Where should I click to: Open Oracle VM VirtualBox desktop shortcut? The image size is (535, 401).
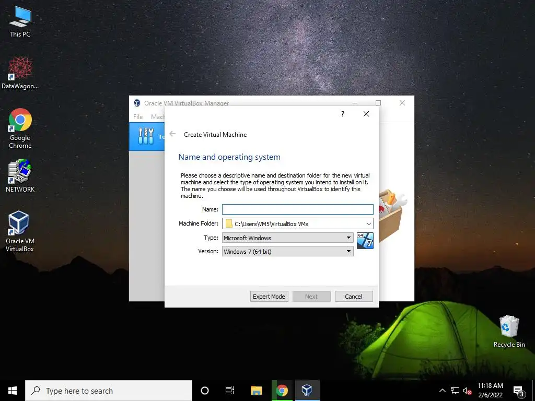tap(20, 231)
